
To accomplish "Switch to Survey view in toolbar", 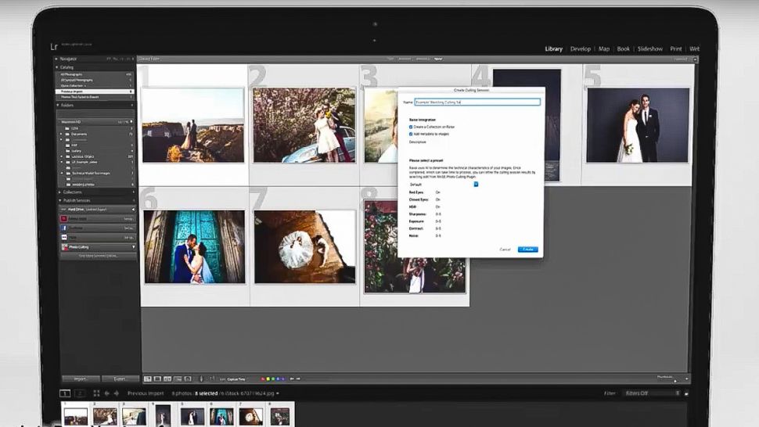I will [178, 379].
